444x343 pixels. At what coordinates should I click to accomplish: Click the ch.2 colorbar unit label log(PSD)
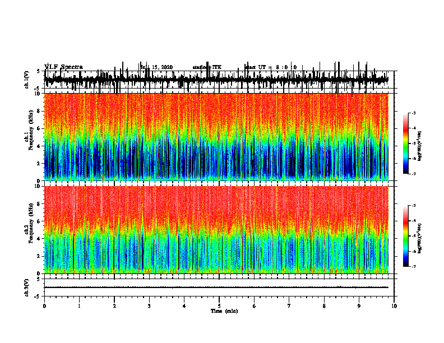(x=419, y=238)
